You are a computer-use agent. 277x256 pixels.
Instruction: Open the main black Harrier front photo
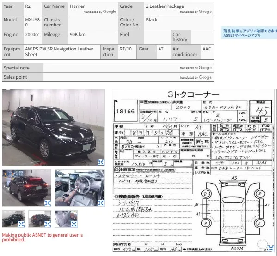[x=53, y=127]
